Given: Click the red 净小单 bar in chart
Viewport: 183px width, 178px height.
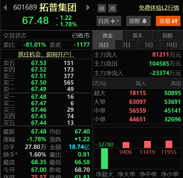Looking at the screenshot, I should point(169,144).
